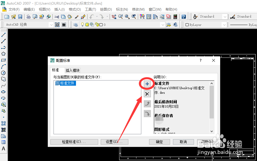Open the Undo history dropdown arrow
Screen dimensions: 257x161
(97, 17)
